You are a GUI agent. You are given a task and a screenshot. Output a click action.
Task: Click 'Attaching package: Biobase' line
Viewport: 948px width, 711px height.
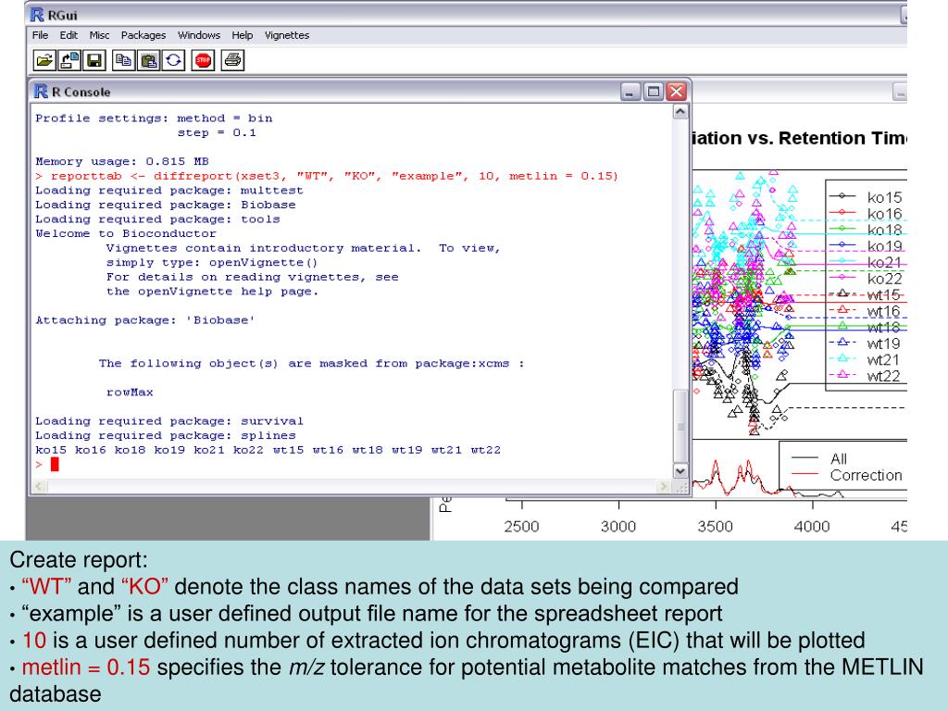(145, 320)
